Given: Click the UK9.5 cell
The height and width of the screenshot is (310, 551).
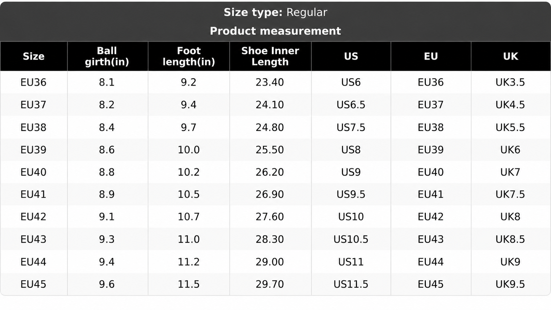Looking at the screenshot, I should coord(510,284).
